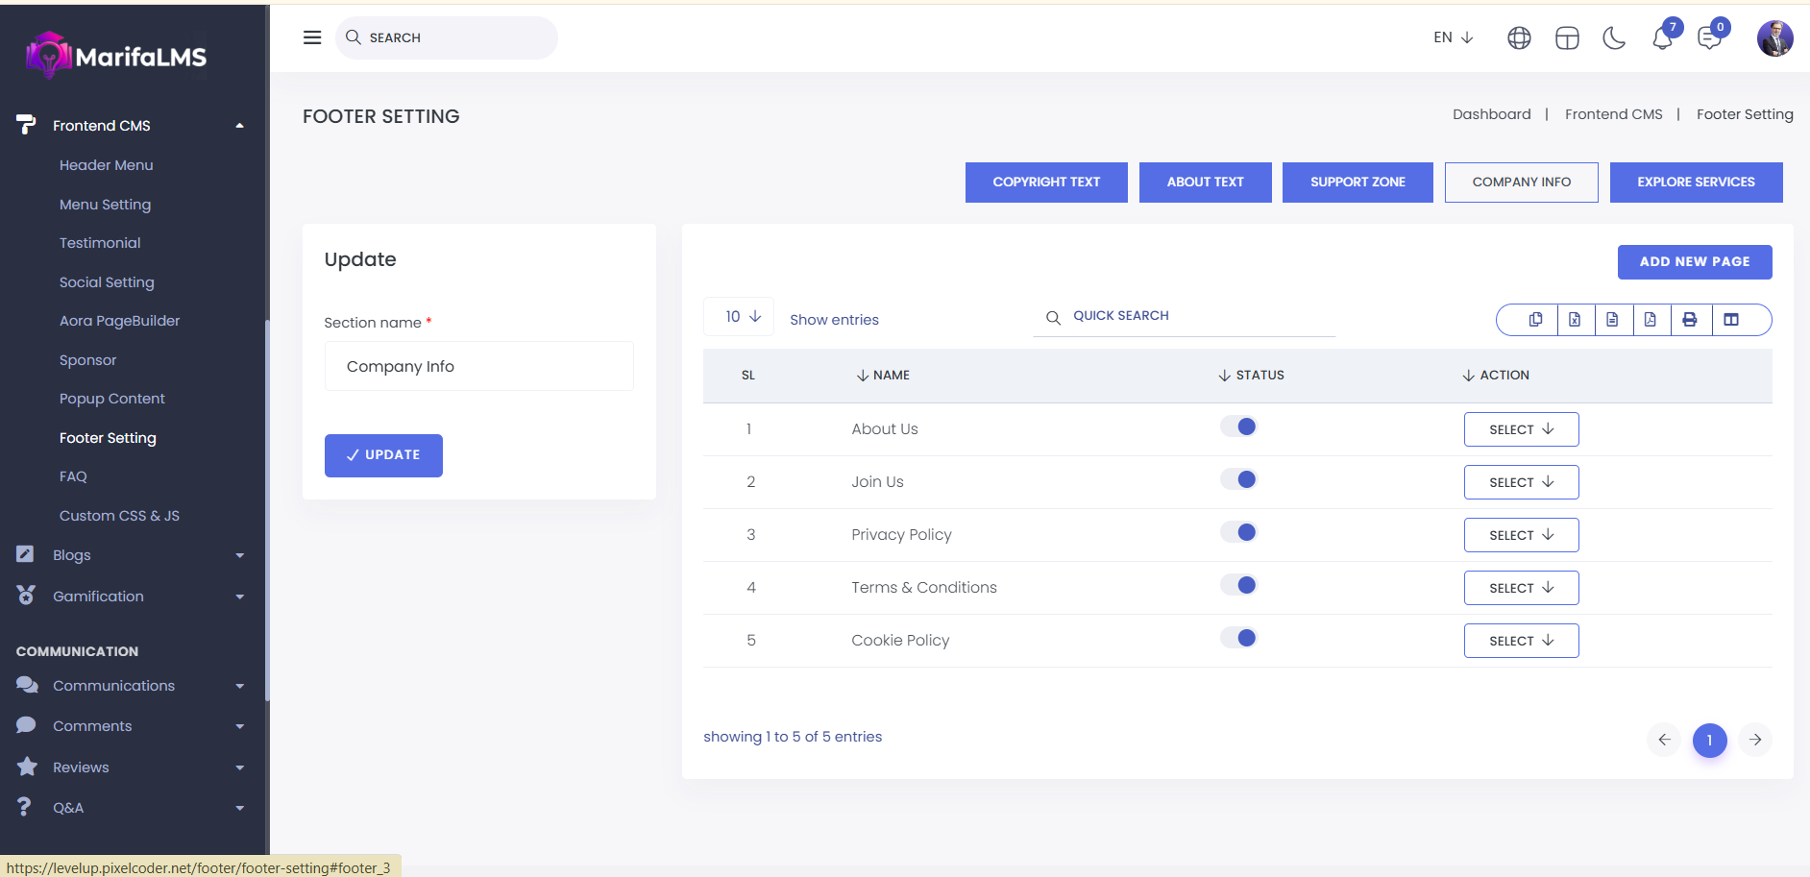1810x877 pixels.
Task: Open the EN language dropdown
Action: [1453, 37]
